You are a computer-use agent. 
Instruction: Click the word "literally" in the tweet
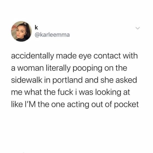[58, 68]
